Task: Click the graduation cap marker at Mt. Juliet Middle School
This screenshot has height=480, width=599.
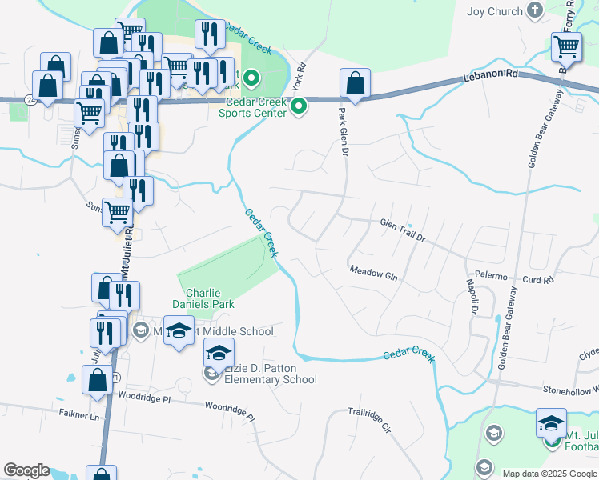Action: coord(179,332)
